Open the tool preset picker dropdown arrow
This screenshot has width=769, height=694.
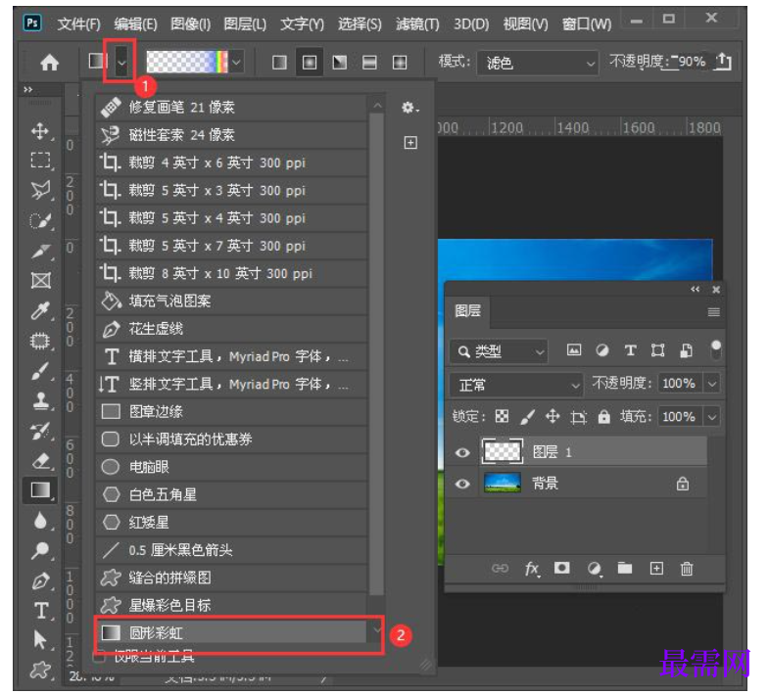[x=121, y=63]
